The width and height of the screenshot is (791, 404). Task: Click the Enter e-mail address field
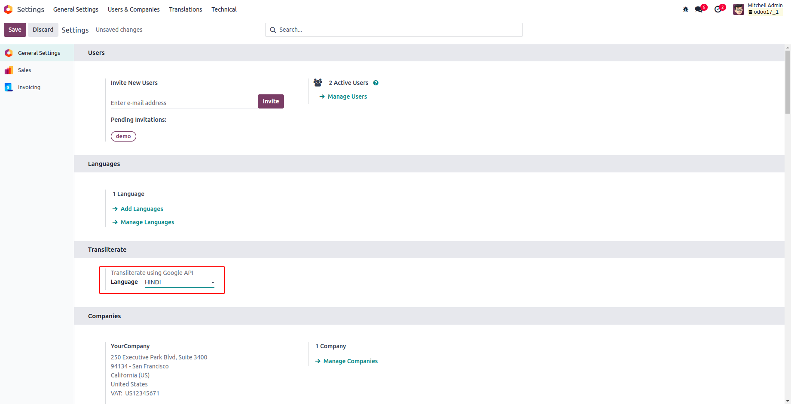183,103
